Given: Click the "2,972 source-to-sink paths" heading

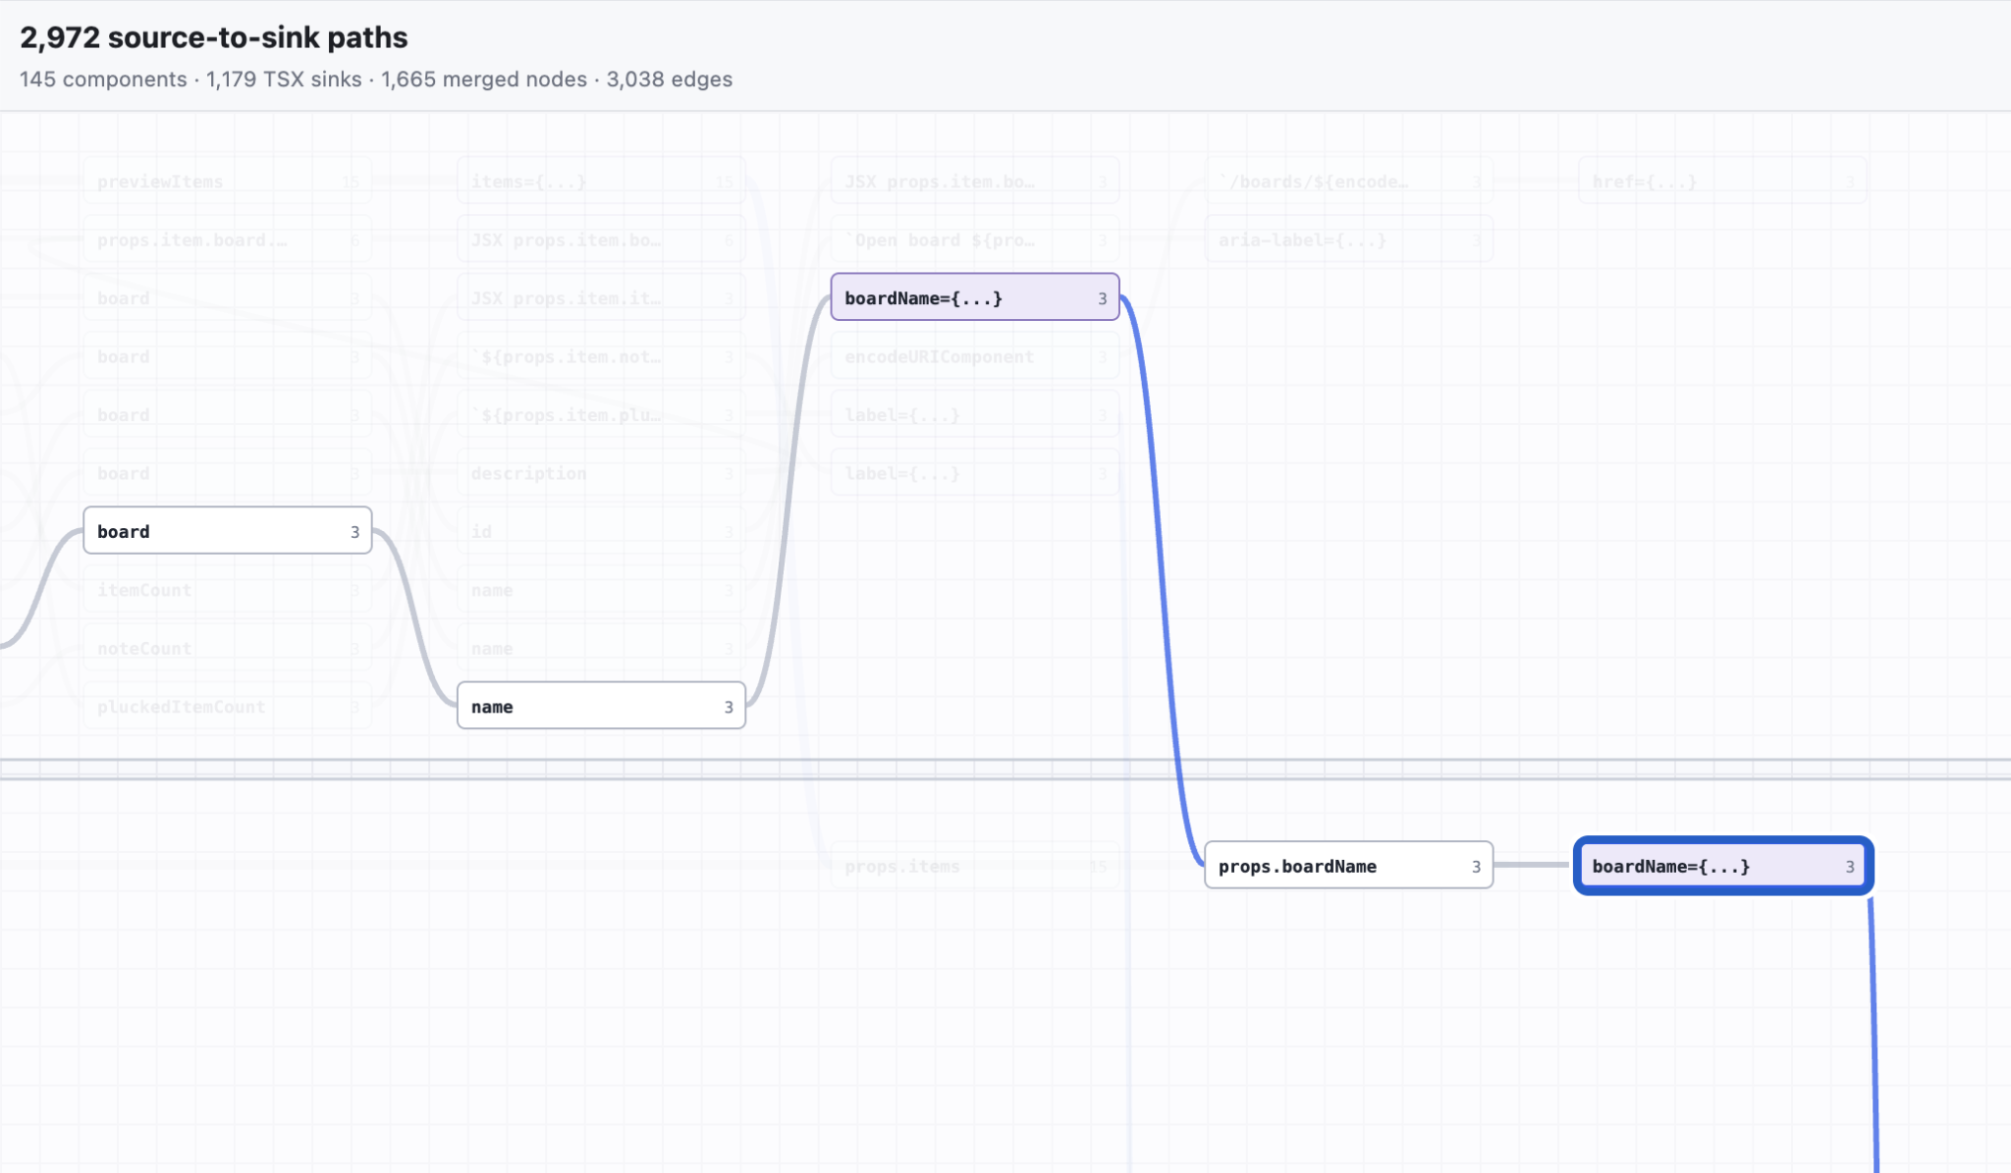Looking at the screenshot, I should coord(213,37).
